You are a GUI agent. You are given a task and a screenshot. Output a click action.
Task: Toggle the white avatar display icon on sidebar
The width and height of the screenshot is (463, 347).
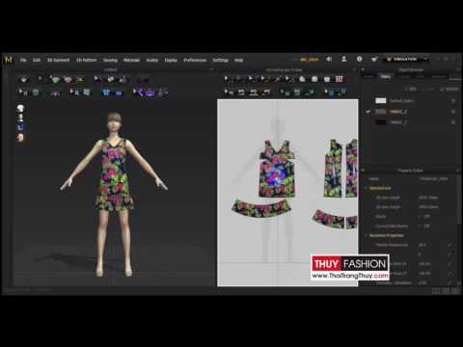(20, 118)
